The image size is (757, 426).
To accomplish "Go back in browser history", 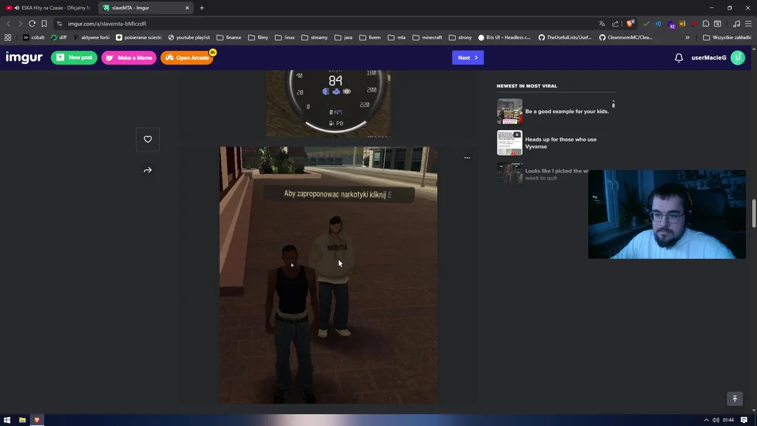I will [x=8, y=24].
